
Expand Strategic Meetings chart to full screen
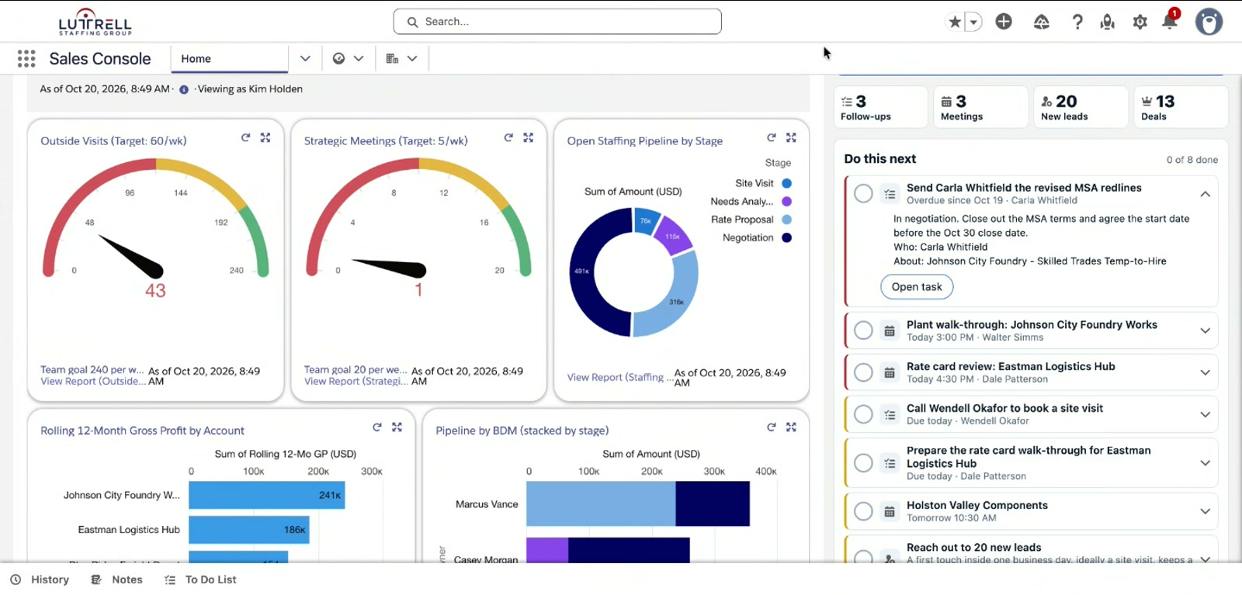point(529,137)
